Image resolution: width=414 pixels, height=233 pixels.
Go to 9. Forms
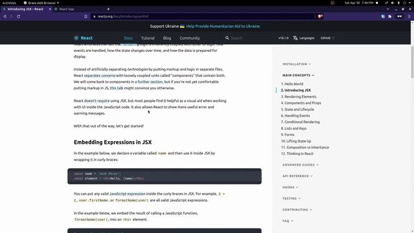click(287, 135)
